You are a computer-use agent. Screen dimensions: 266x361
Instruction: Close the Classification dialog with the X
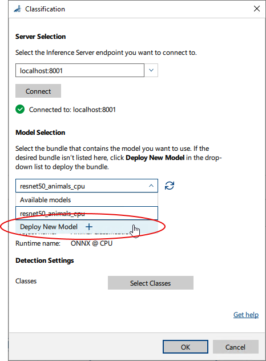click(x=256, y=9)
